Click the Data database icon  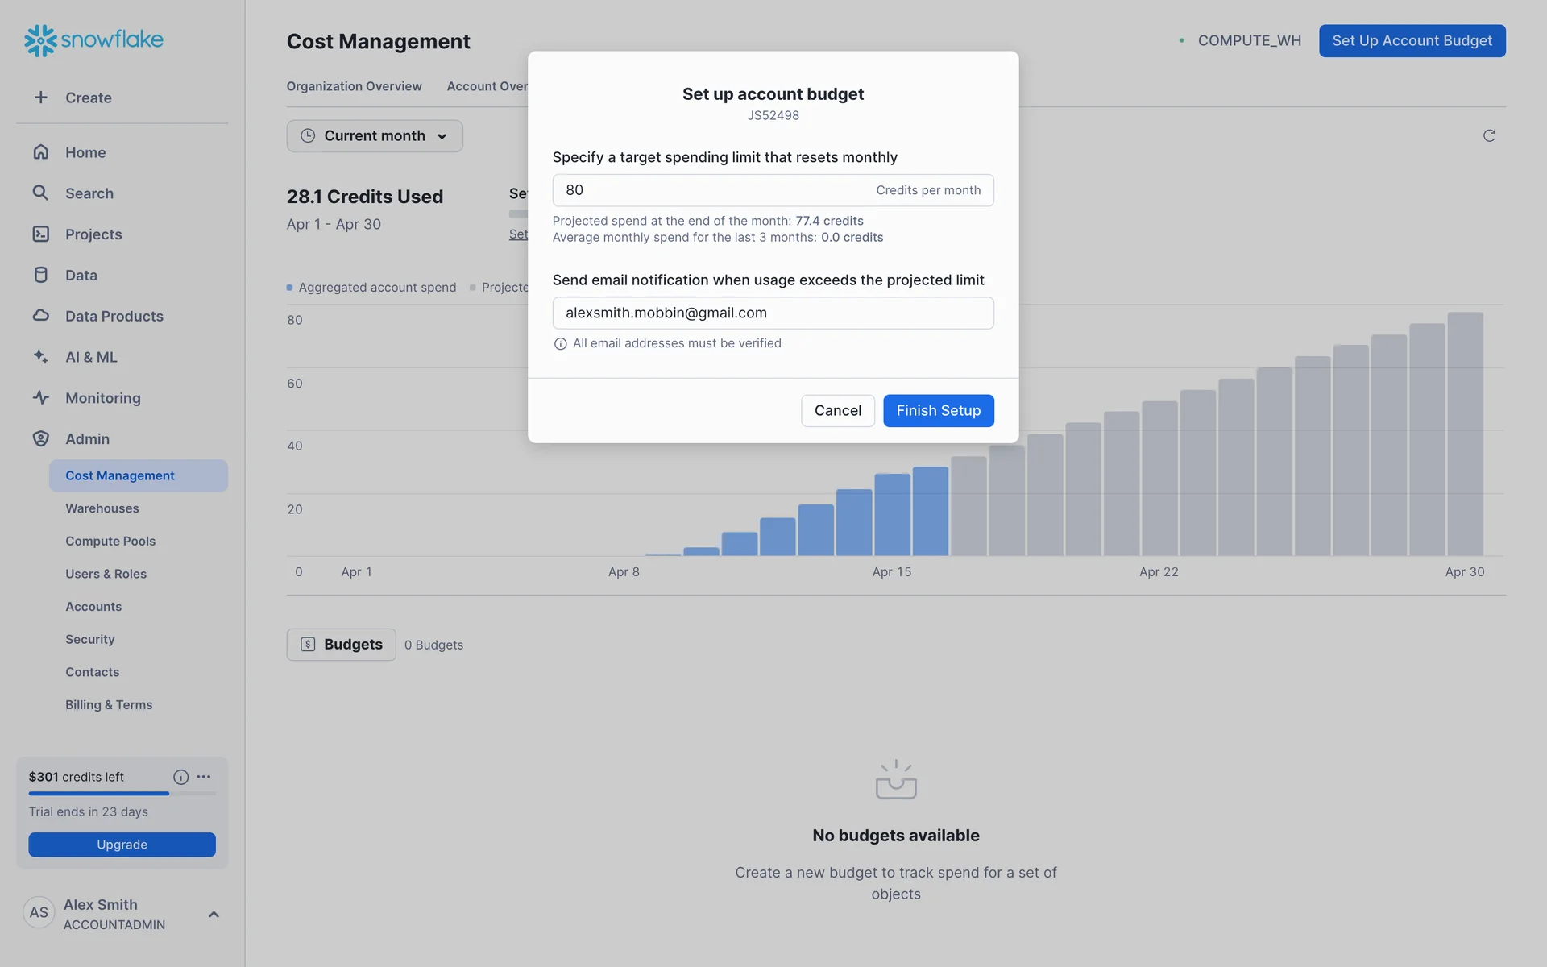tap(40, 275)
